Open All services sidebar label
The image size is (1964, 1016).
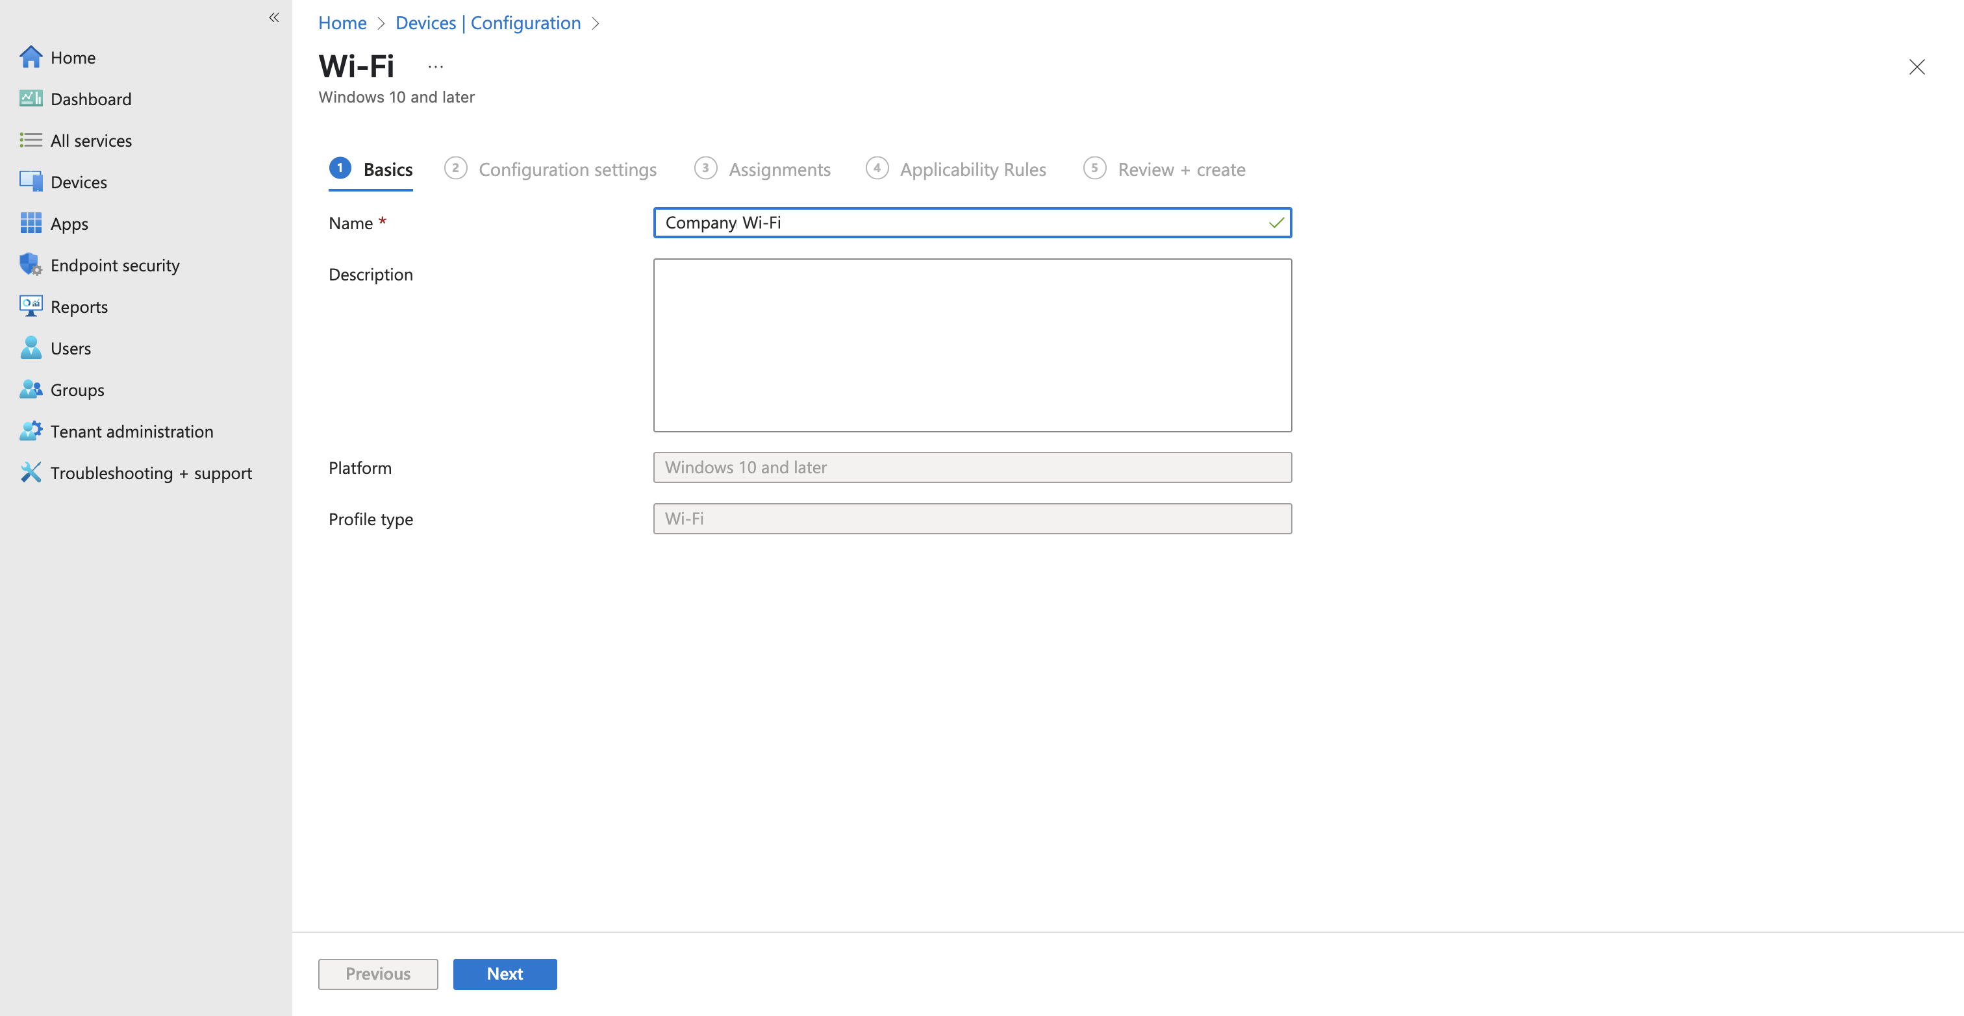pos(91,140)
